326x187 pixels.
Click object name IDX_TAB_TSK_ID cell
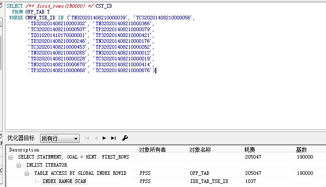coord(209,181)
